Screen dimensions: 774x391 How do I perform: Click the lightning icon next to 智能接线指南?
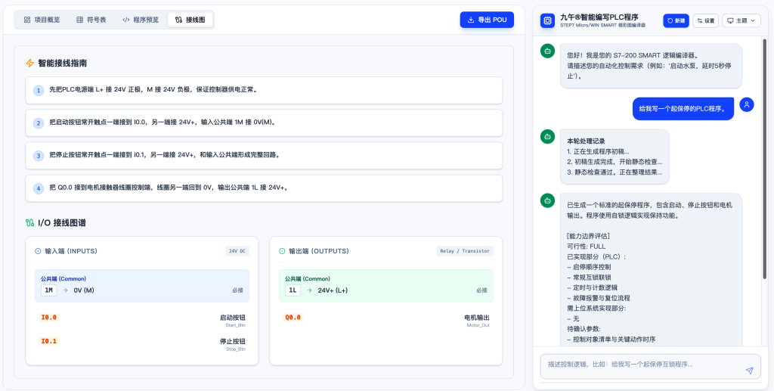29,64
